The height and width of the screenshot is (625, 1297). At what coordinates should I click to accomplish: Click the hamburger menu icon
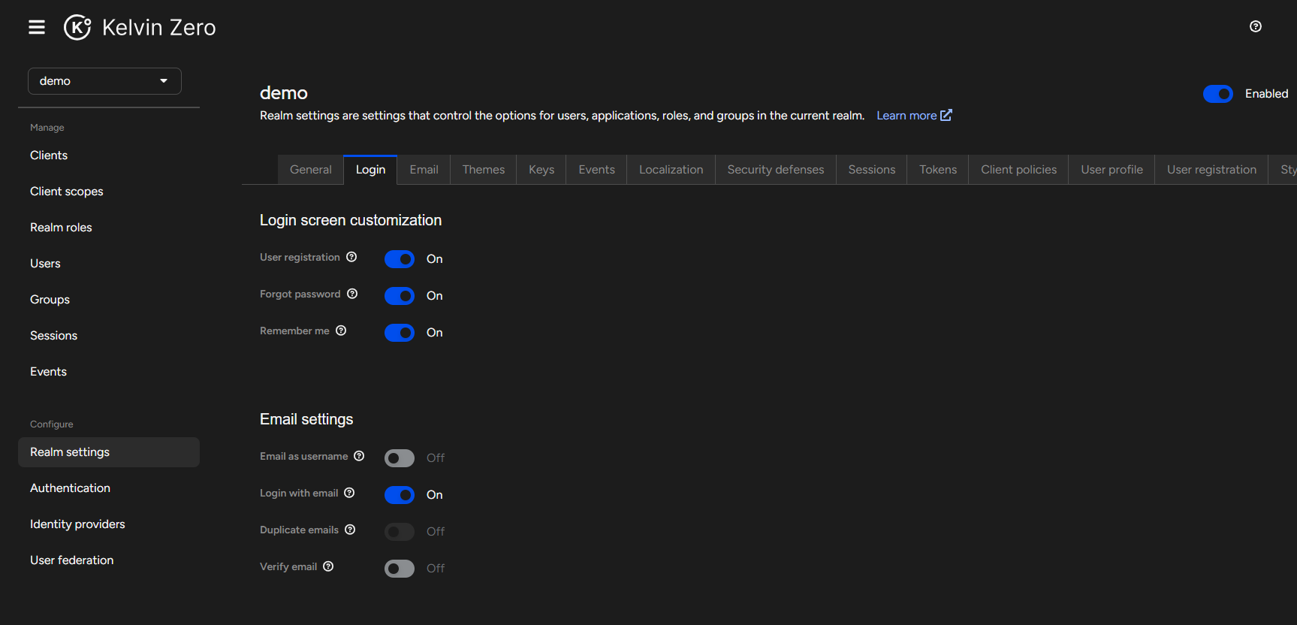pos(37,28)
